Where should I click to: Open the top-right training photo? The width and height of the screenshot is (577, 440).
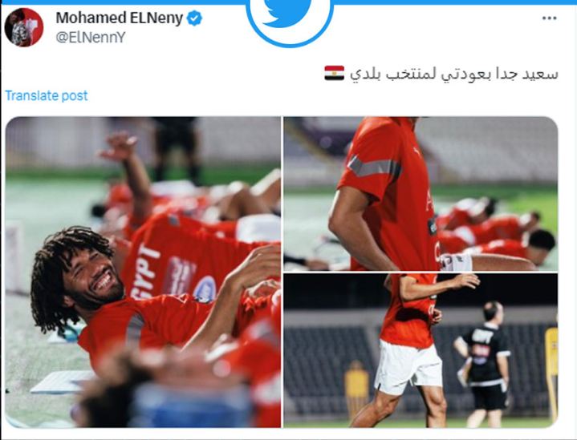[421, 194]
